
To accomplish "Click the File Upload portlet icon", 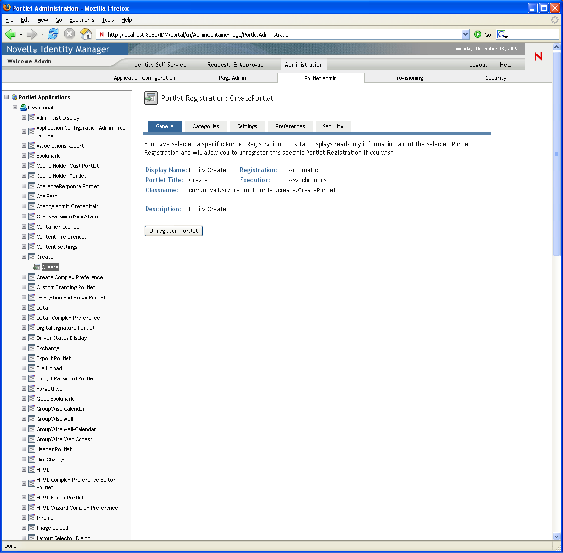I will coord(32,368).
